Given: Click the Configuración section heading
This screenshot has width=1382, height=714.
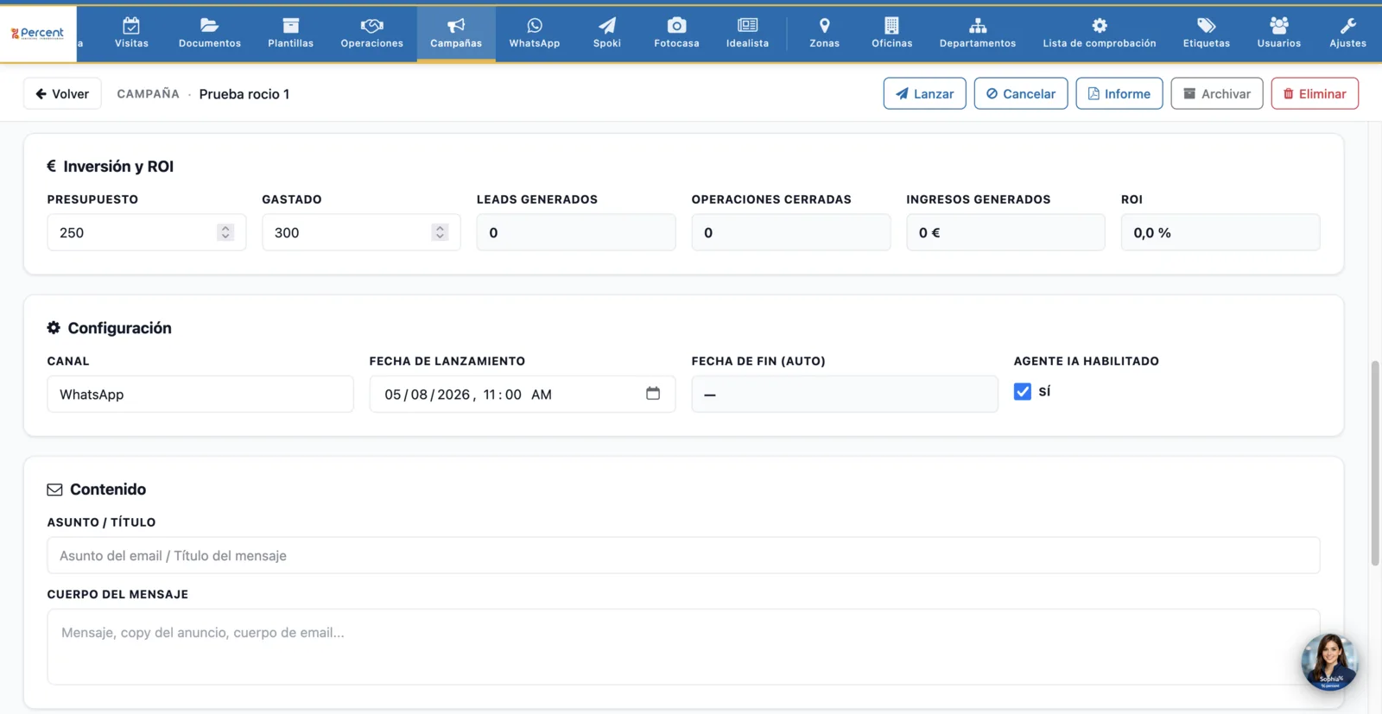Looking at the screenshot, I should pos(119,328).
